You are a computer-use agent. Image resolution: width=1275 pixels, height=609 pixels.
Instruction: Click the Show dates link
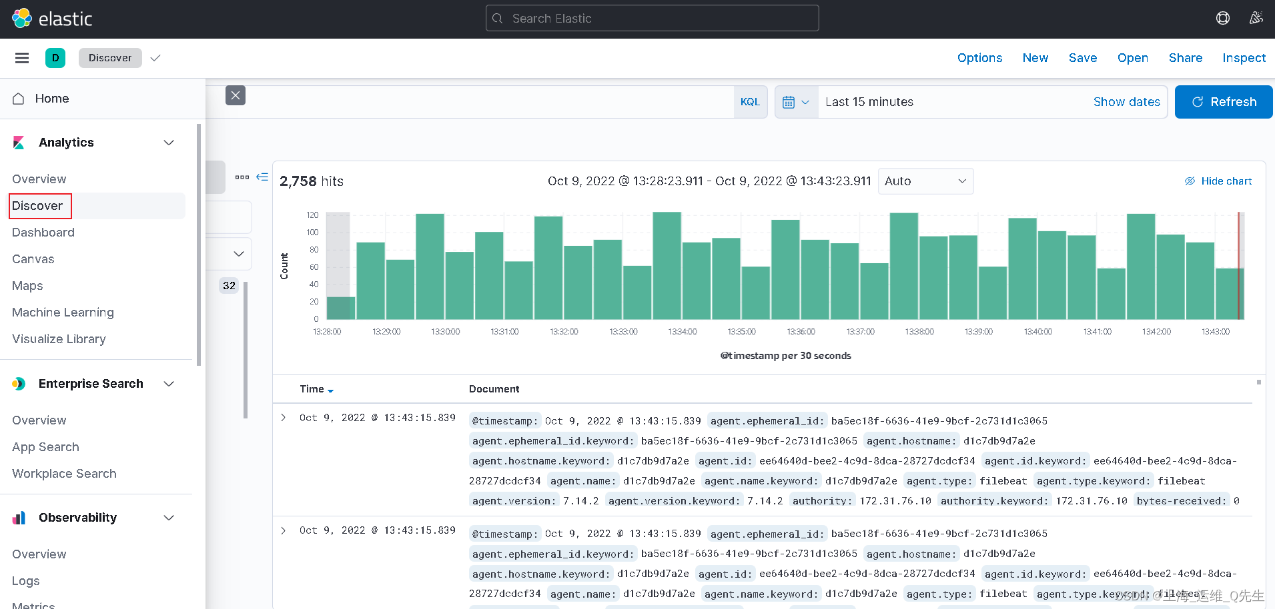[1126, 102]
